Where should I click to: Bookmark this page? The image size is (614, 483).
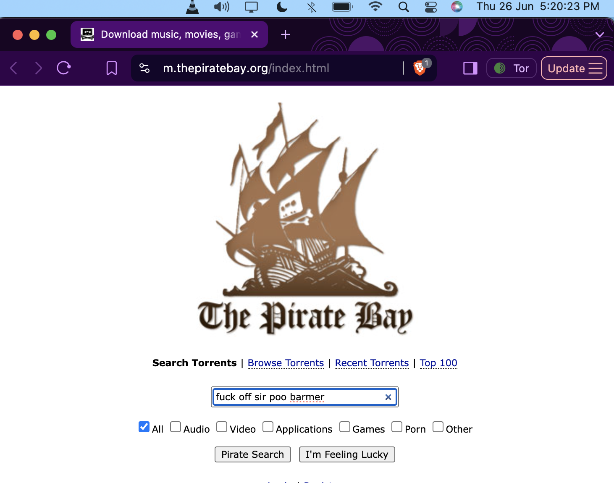[112, 68]
